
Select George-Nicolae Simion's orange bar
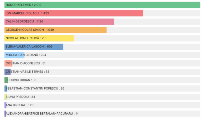(x=55, y=30)
